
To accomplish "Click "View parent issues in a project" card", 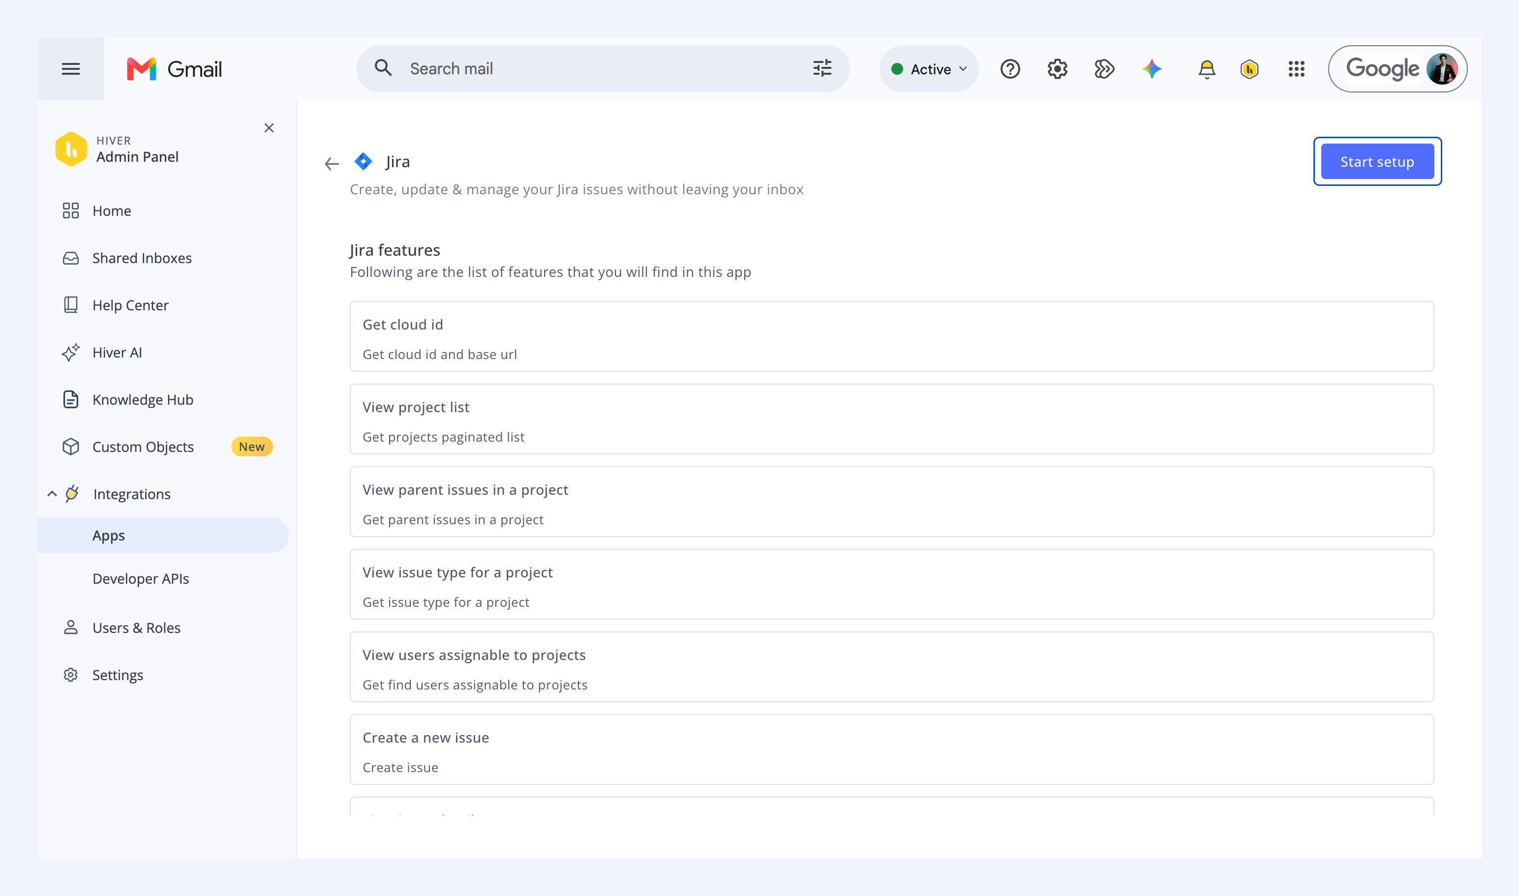I will 891,502.
